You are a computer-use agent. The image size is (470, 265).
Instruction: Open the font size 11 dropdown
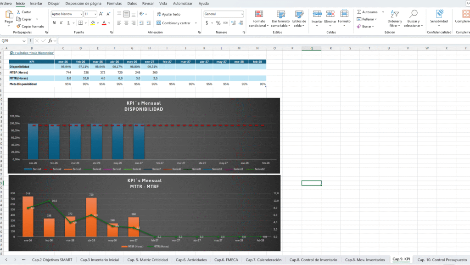pos(95,14)
